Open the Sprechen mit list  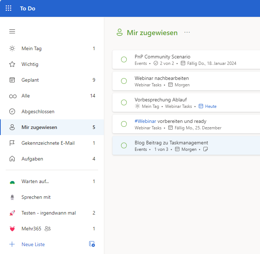click(52, 197)
